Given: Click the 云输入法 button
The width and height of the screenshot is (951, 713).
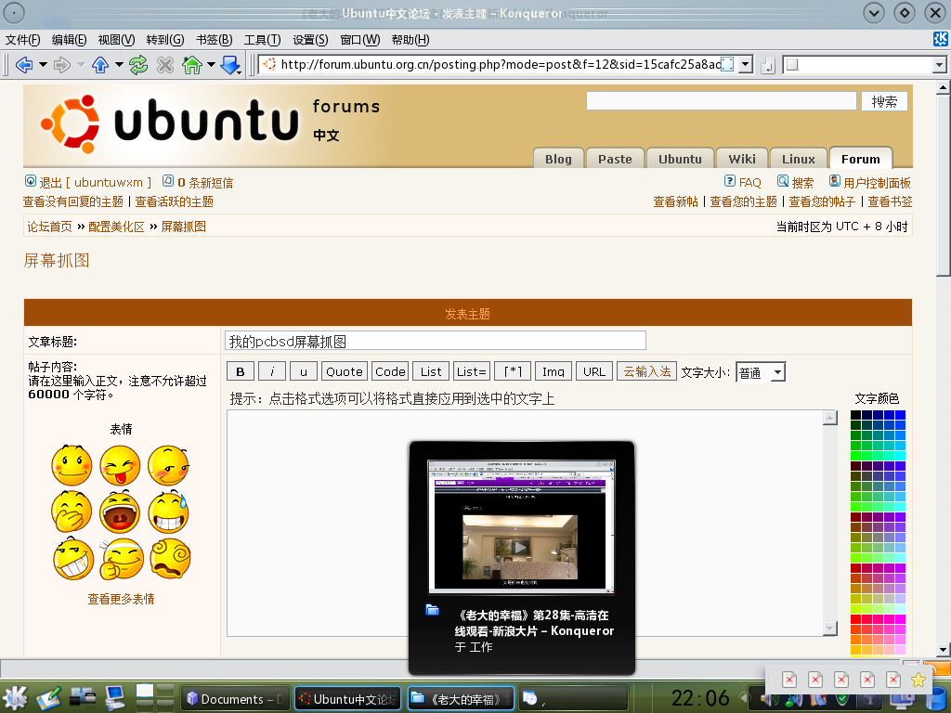Looking at the screenshot, I should (x=646, y=371).
